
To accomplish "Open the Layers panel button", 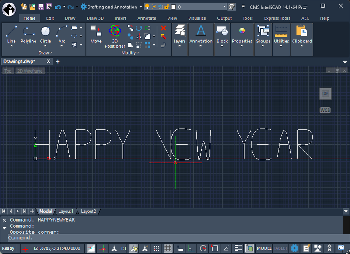I will pyautogui.click(x=179, y=35).
